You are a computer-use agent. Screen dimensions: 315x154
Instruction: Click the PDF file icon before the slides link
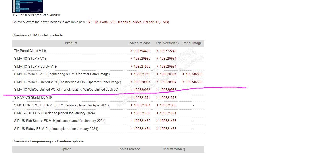tap(89, 22)
